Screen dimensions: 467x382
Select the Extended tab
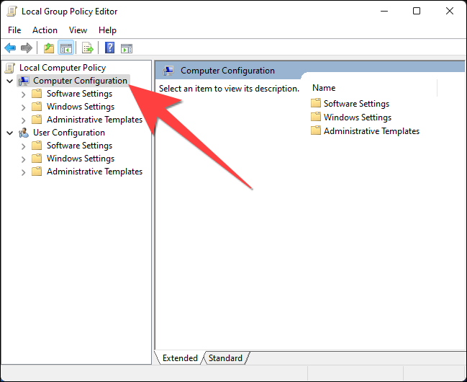tap(180, 358)
